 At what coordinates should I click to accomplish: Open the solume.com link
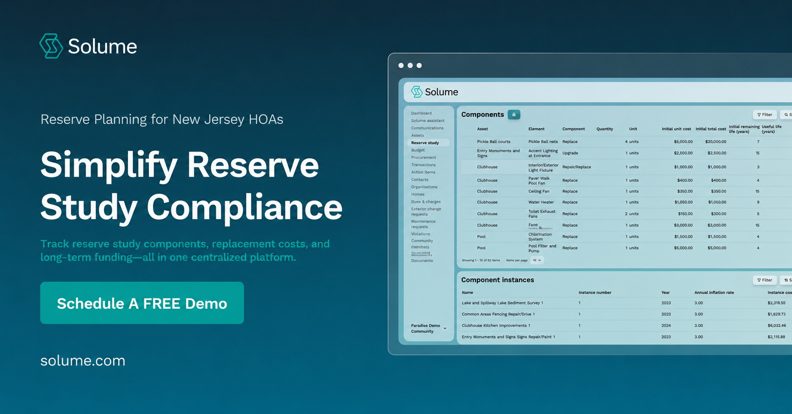pyautogui.click(x=83, y=361)
